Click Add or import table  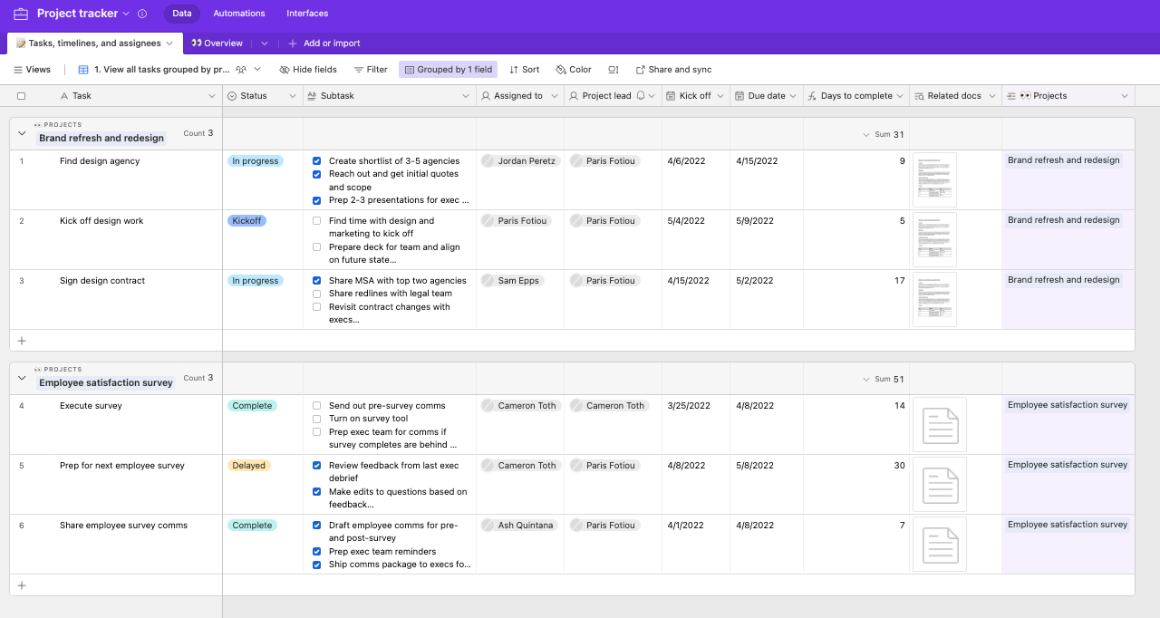point(324,43)
